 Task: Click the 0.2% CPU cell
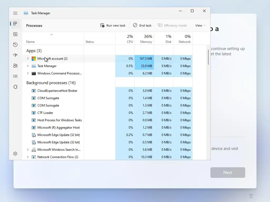125,135
